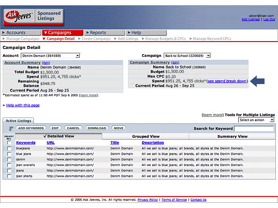Click the adver@tiser.com account text
This screenshot has width=278, height=208.
[261, 16]
